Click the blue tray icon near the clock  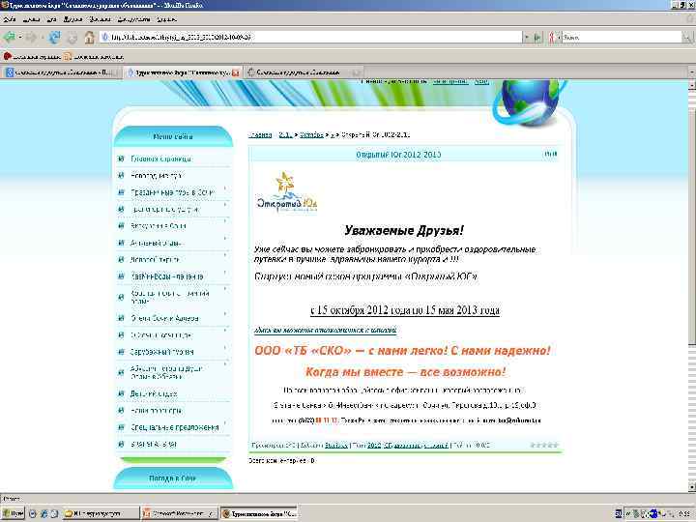[653, 513]
